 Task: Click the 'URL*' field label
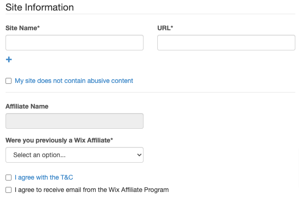pos(165,28)
